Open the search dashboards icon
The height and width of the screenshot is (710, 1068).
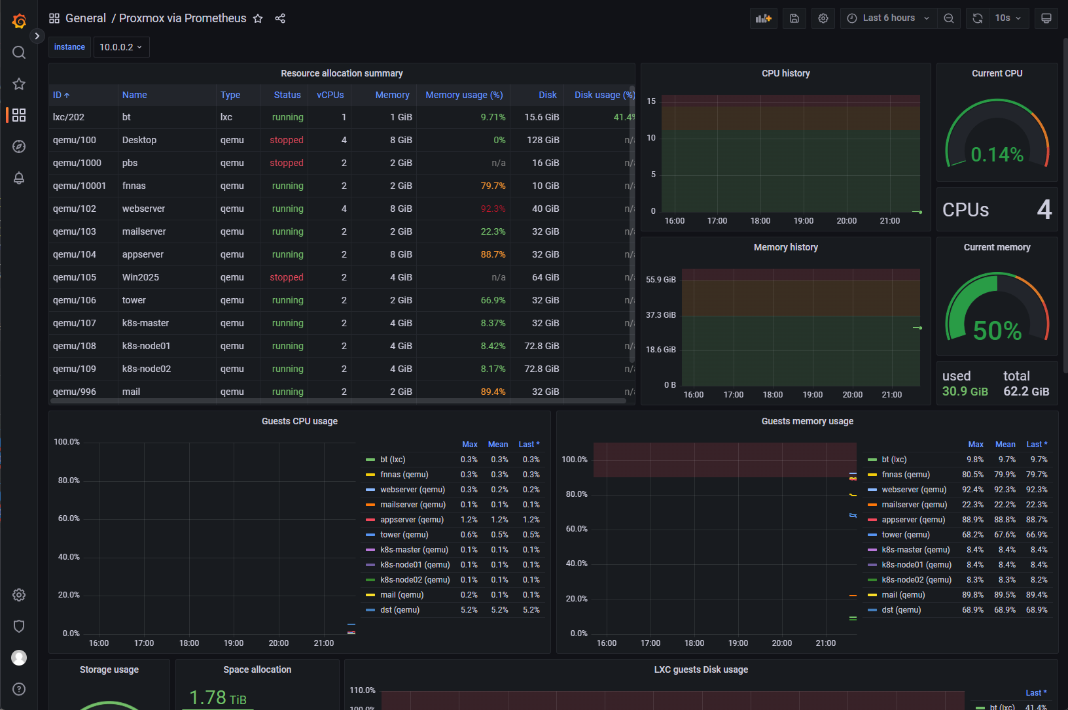coord(19,52)
